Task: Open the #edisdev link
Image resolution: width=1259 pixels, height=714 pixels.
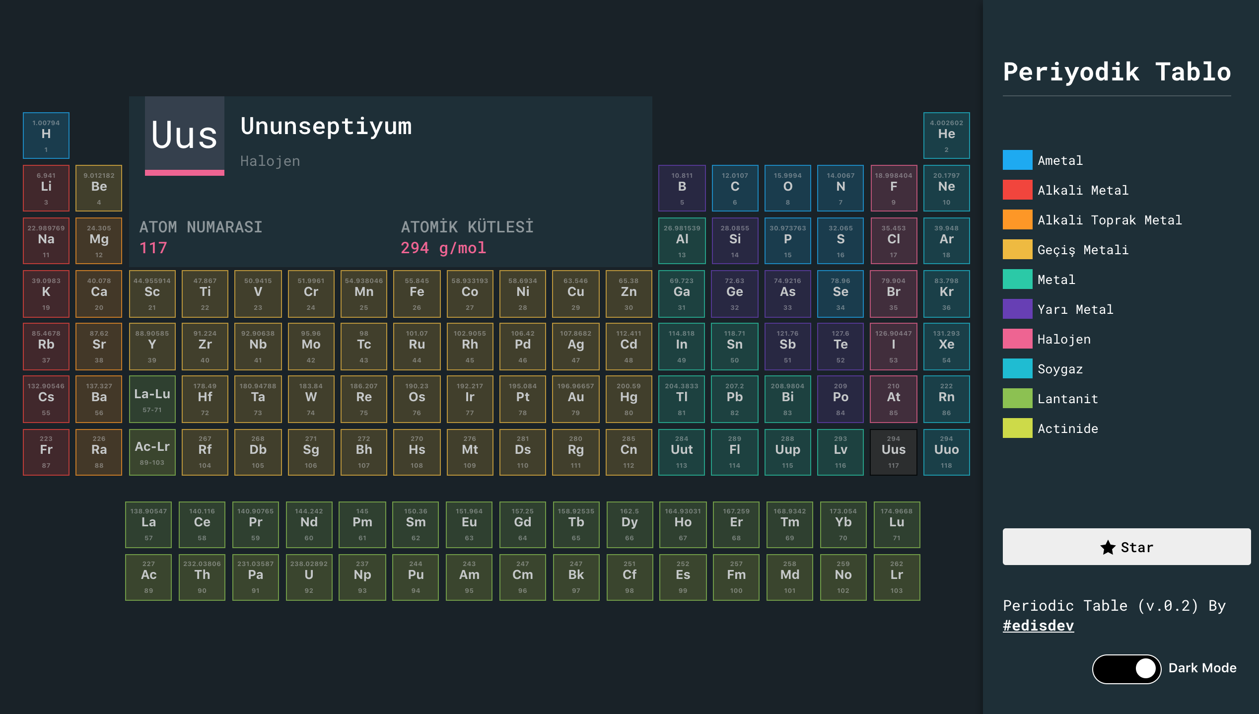Action: click(x=1038, y=626)
